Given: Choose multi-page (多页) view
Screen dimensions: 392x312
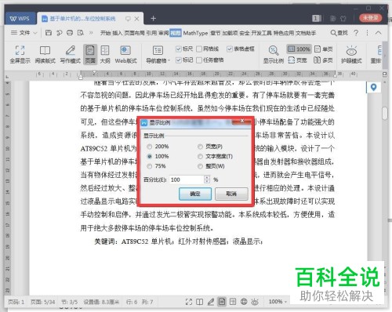Looking at the screenshot, I should click(x=323, y=60).
